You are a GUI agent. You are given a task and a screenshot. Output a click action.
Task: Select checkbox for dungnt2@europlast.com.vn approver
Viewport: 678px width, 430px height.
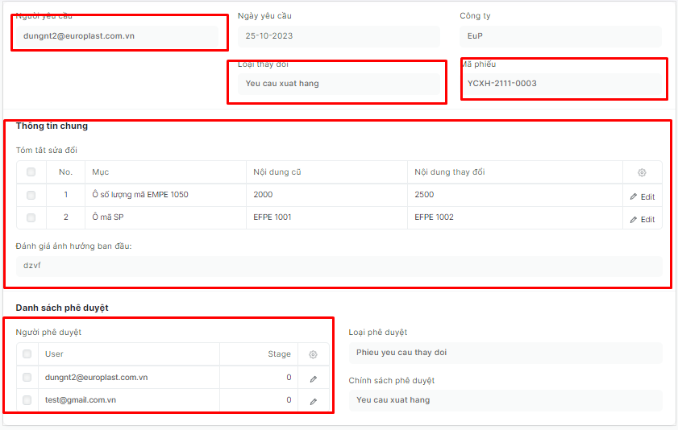(27, 377)
